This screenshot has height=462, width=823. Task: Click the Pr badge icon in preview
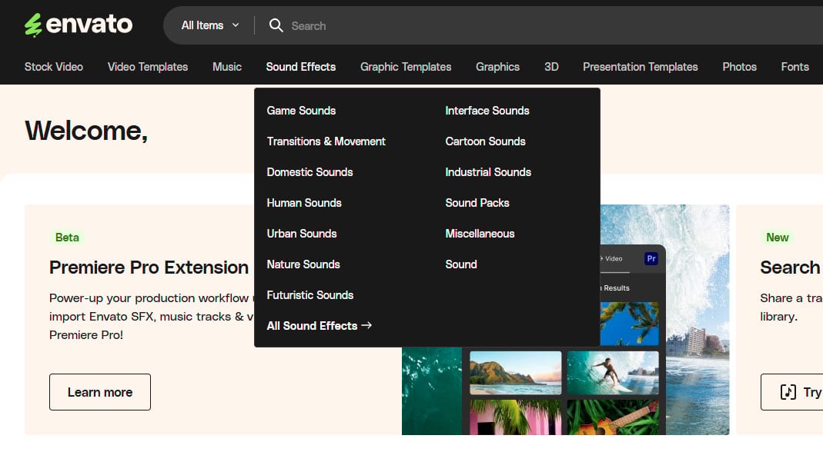coord(651,258)
